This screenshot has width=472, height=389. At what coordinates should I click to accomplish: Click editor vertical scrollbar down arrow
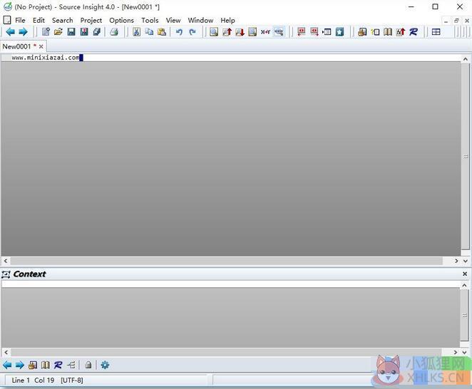coord(466,261)
